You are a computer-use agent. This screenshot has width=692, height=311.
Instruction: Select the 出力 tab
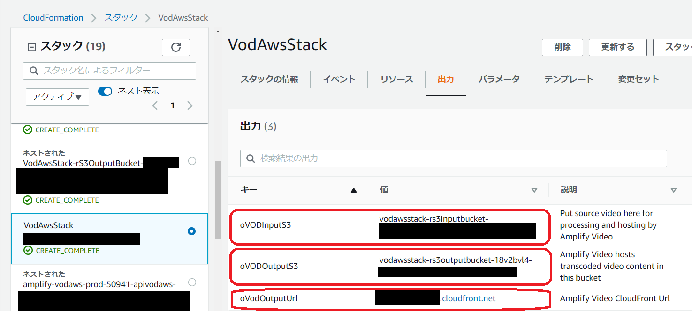pyautogui.click(x=446, y=80)
